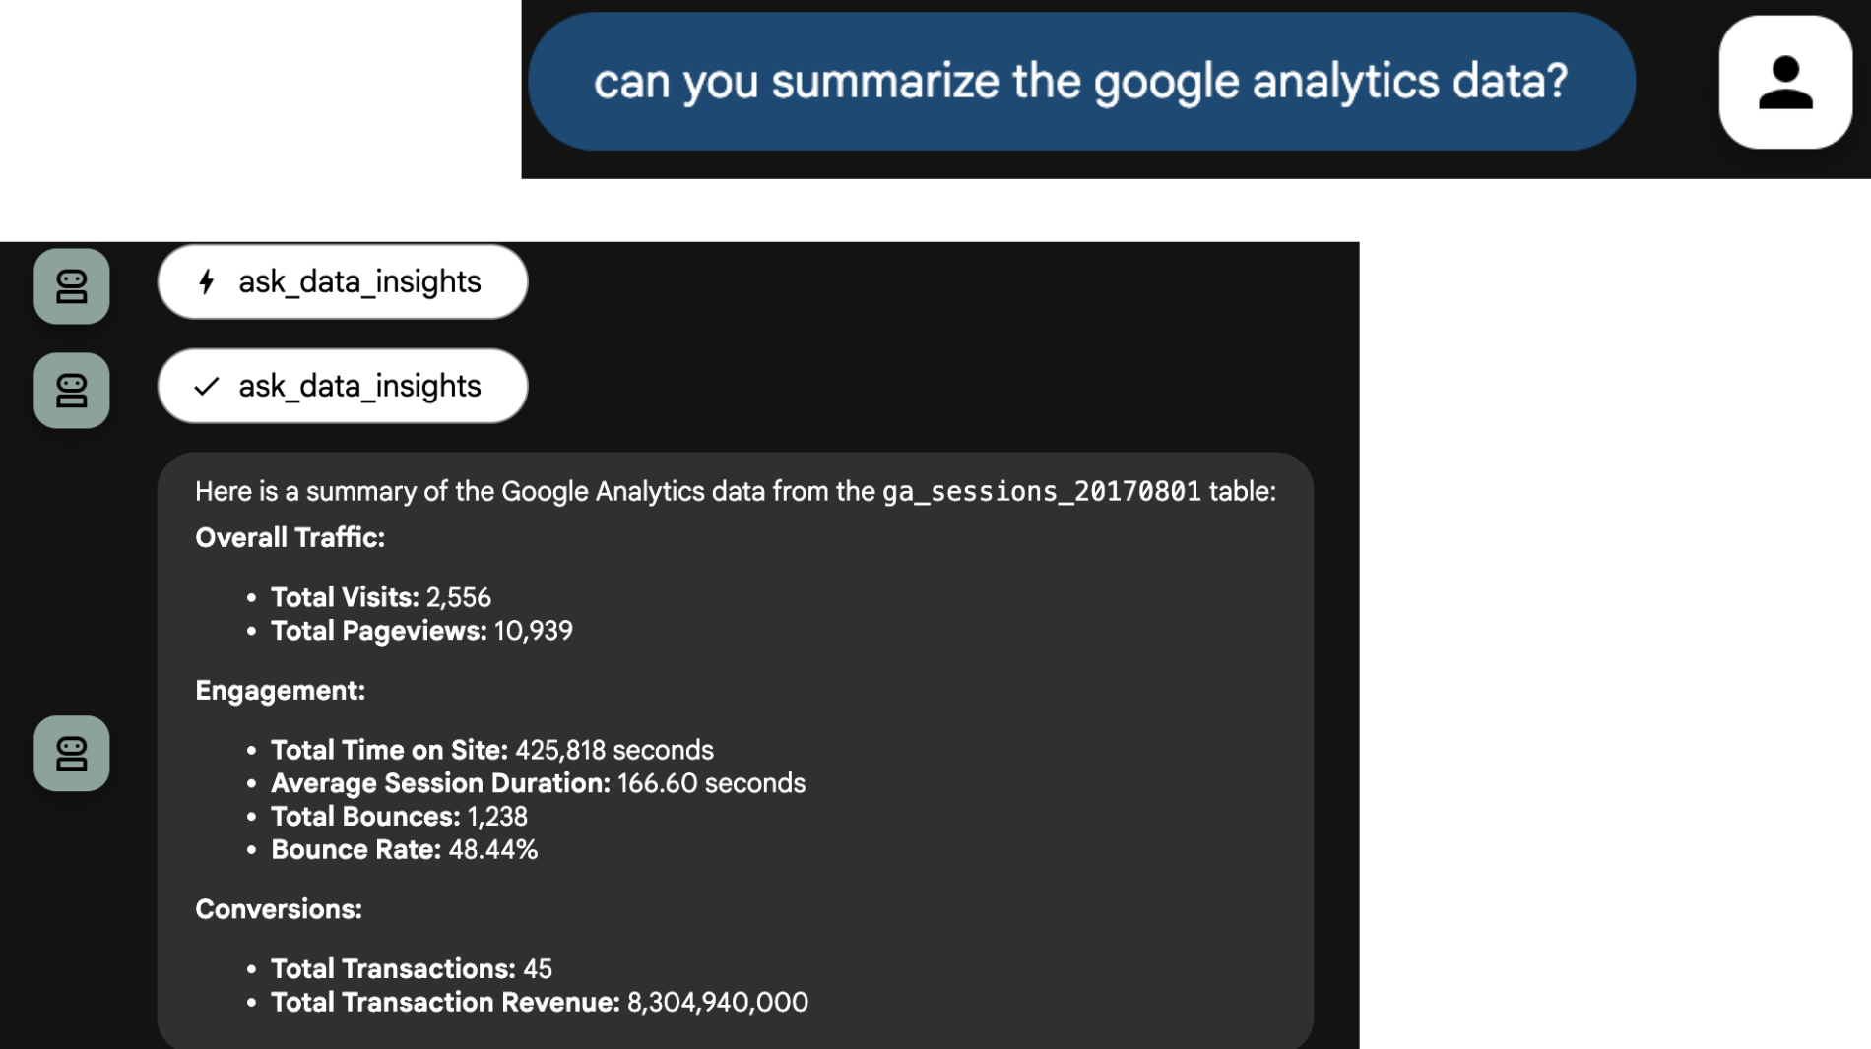Click the checkmark icon on ask_data_insights
This screenshot has width=1871, height=1049.
coord(207,387)
